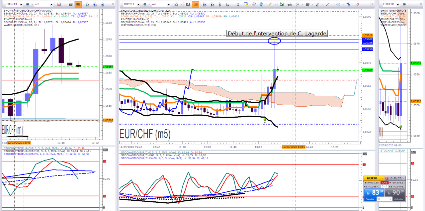Select the ruler measure tool
425x211 pixels.
(x=270, y=4)
